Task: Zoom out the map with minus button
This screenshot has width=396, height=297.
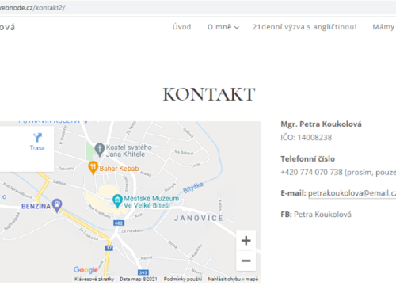Action: click(246, 261)
